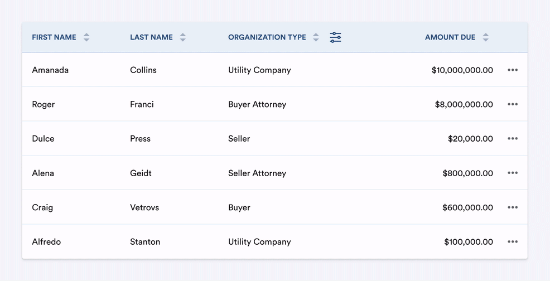Click the Last Name sort arrows

pos(183,37)
